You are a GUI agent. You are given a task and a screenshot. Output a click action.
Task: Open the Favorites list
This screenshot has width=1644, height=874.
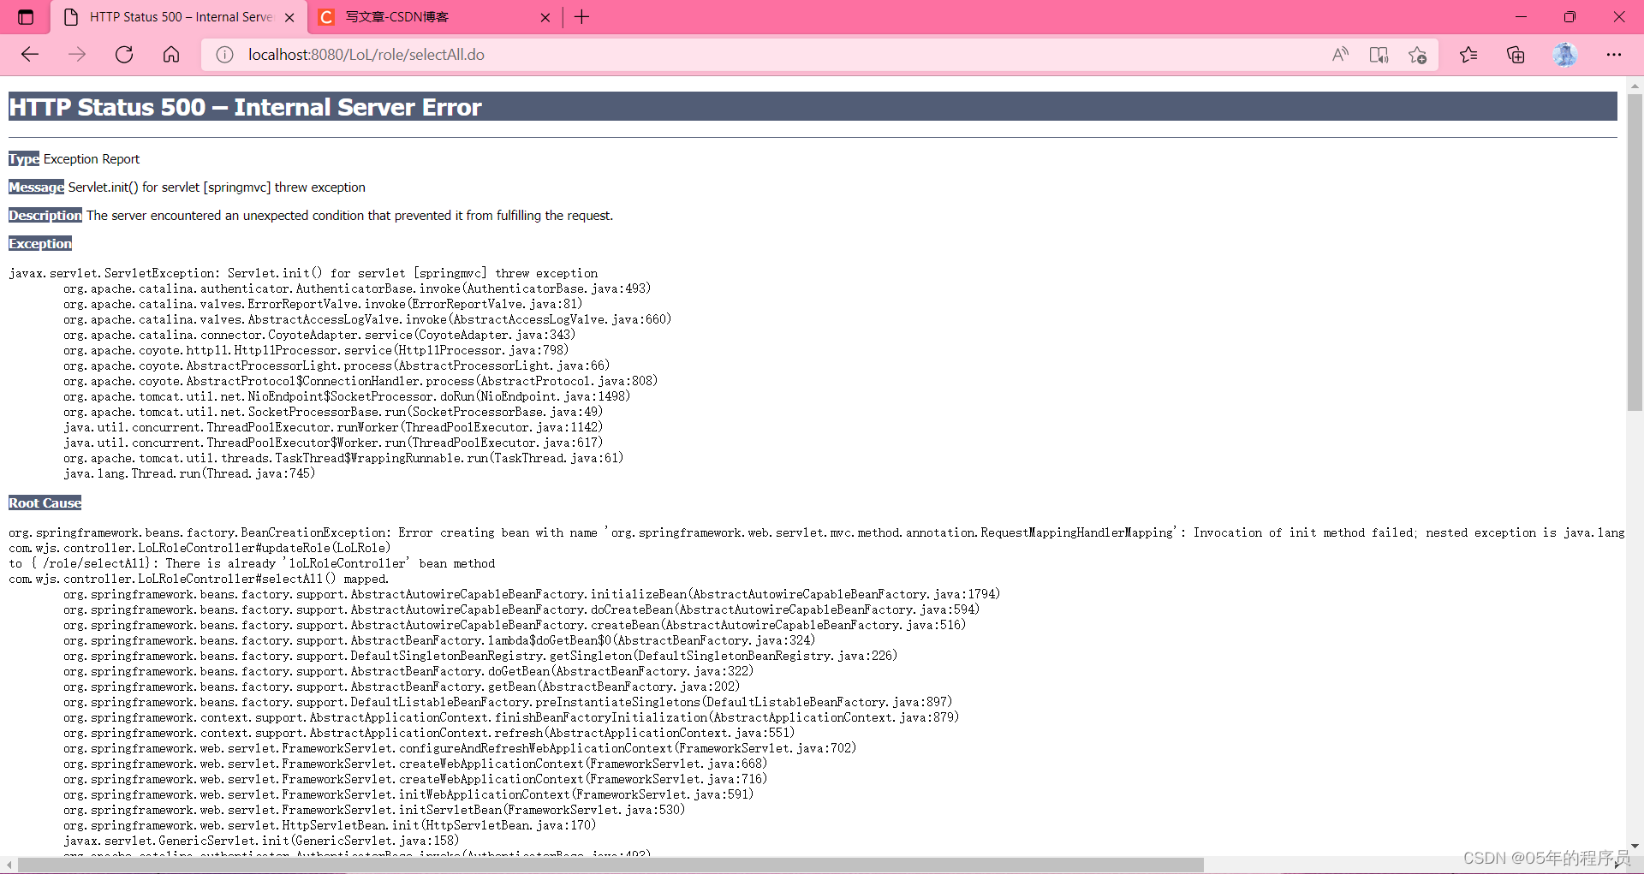[x=1468, y=54]
